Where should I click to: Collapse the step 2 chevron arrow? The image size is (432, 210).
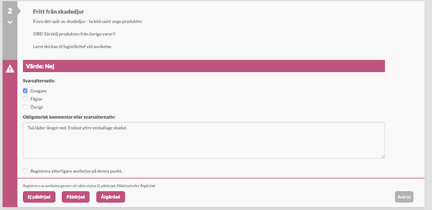point(10,22)
